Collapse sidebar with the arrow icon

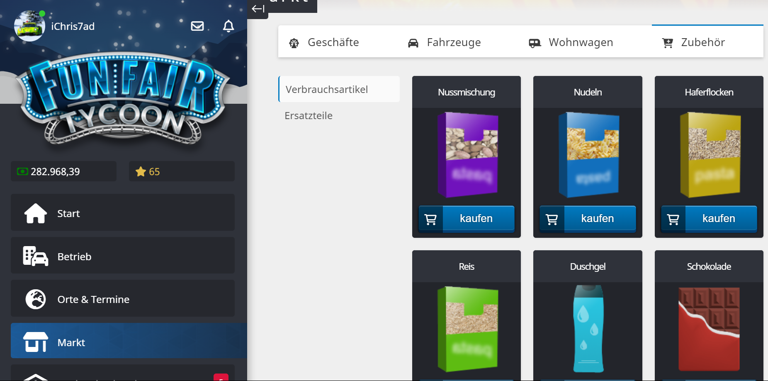tap(258, 9)
